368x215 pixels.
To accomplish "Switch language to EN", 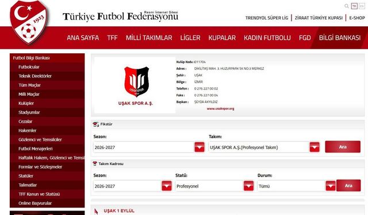I will [362, 6].
